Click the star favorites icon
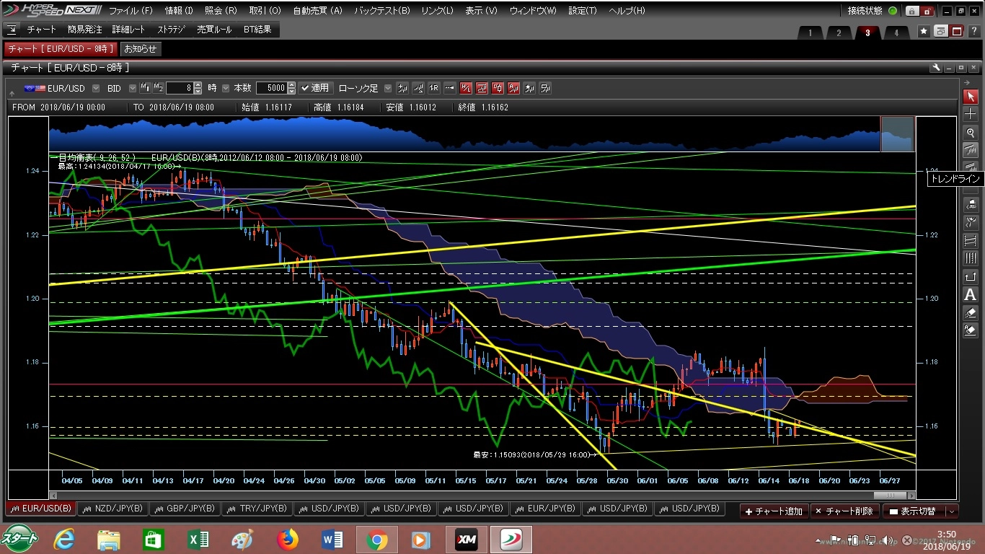 [924, 32]
